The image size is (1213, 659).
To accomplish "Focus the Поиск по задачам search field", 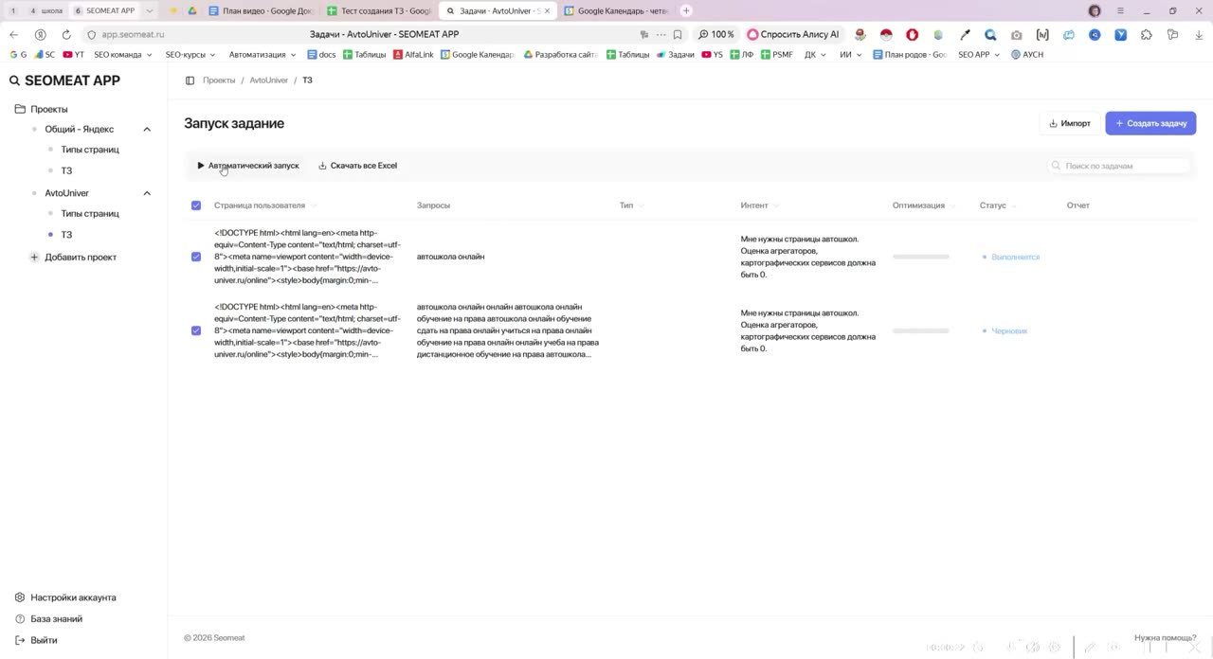I will (x=1118, y=166).
